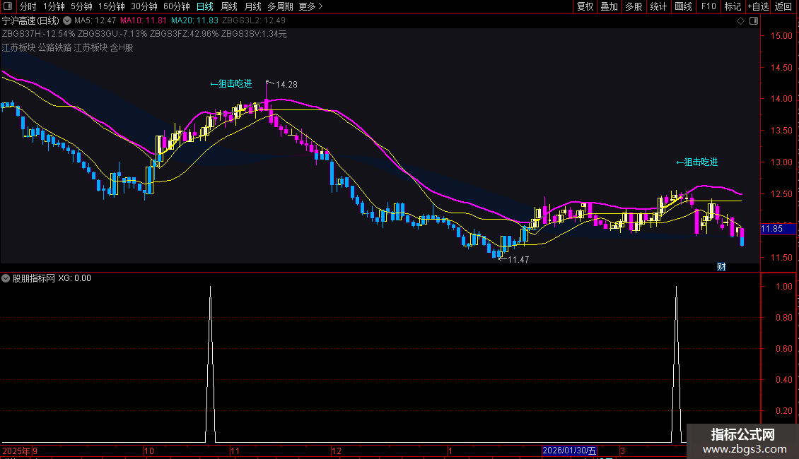Click the diamond icon above the price axis
The width and height of the screenshot is (799, 459).
click(740, 21)
